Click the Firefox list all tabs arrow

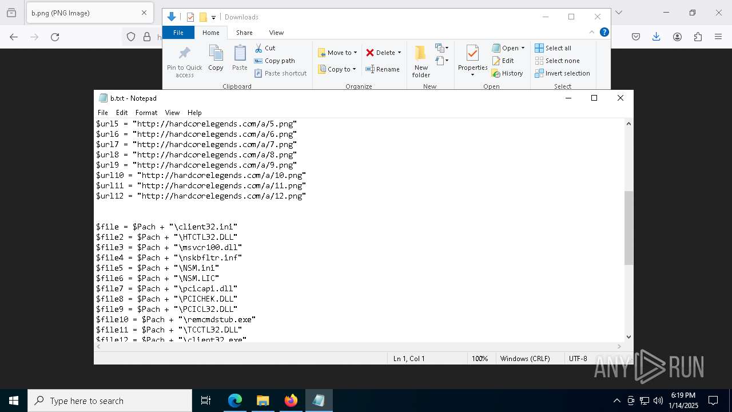coord(618,13)
